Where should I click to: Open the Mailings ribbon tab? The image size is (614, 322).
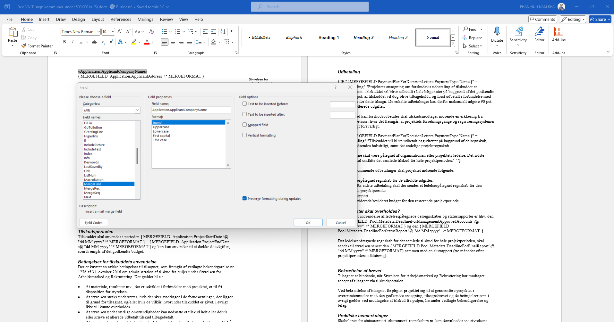(x=145, y=19)
